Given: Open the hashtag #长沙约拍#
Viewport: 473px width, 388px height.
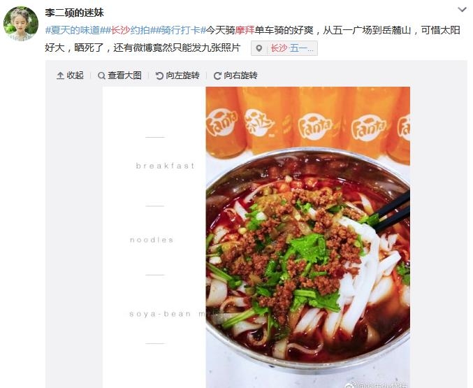Looking at the screenshot, I should (x=130, y=30).
